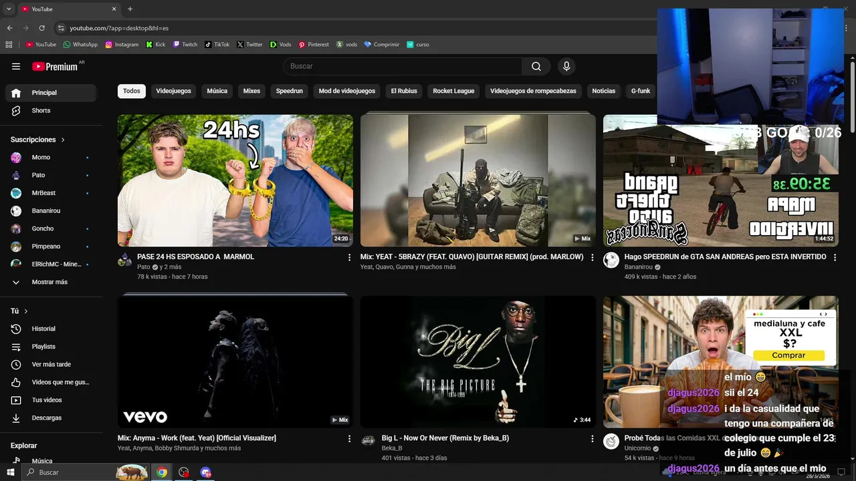Click Pato channel avatar under video
Image resolution: width=856 pixels, height=481 pixels.
click(125, 260)
